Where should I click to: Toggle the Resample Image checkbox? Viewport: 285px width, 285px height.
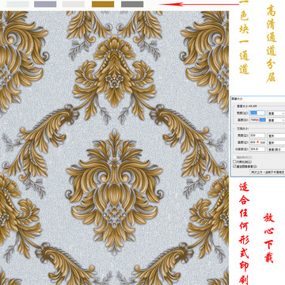(234, 166)
